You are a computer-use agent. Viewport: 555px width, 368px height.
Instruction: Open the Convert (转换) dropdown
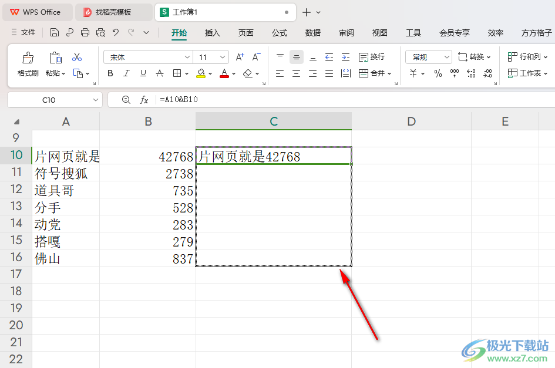[x=475, y=57]
